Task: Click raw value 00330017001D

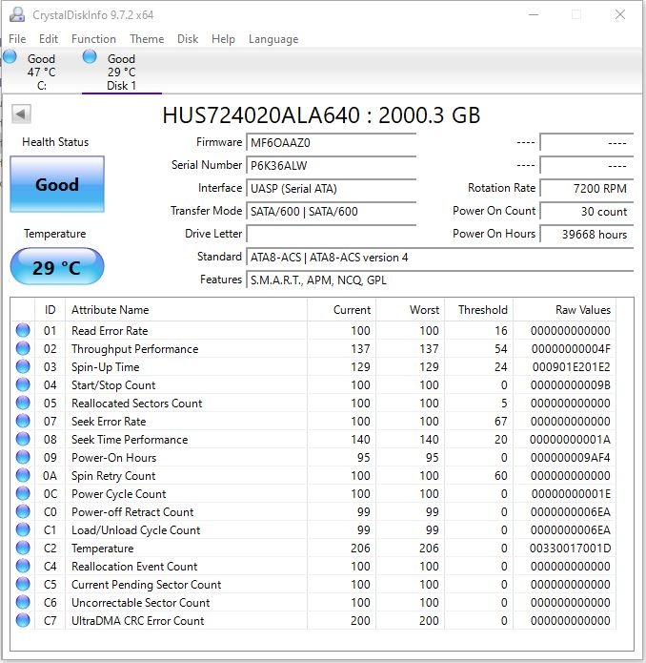Action: point(570,549)
